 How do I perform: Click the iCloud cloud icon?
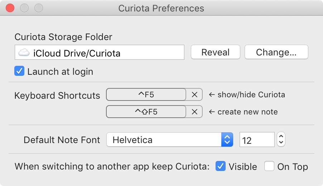[x=24, y=53]
